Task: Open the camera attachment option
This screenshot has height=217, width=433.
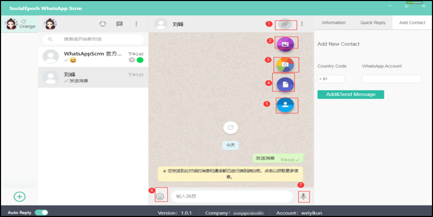Action: pos(285,65)
